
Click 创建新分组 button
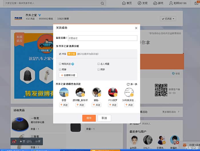pos(68,75)
